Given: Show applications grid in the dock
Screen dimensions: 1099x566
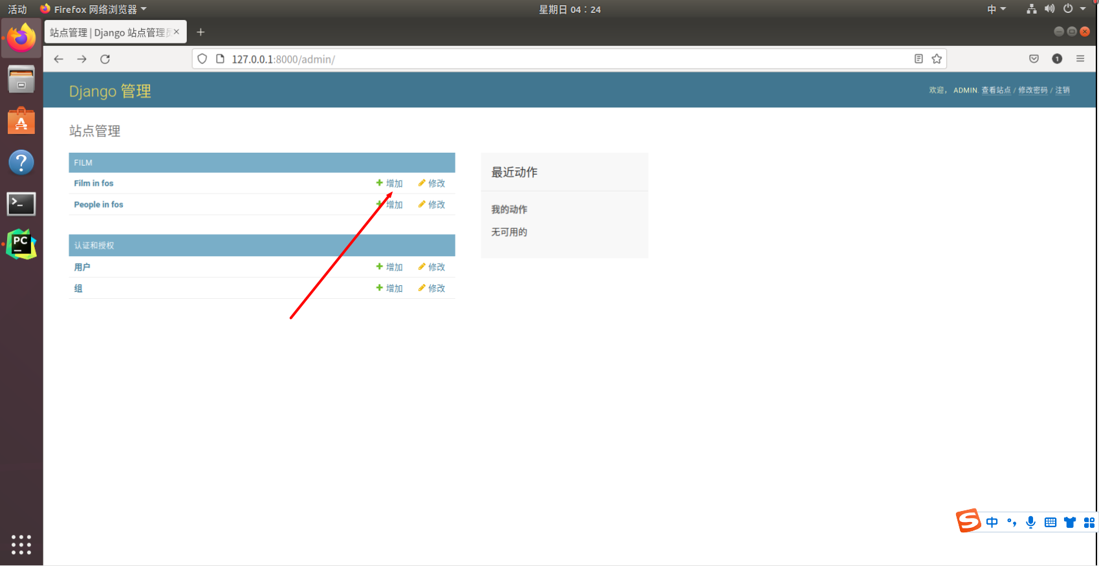Looking at the screenshot, I should 21,545.
